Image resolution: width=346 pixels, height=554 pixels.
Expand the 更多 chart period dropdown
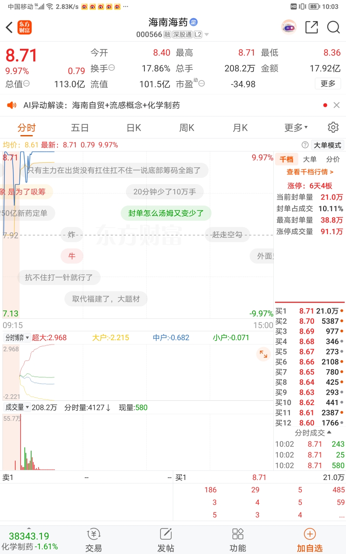(296, 128)
